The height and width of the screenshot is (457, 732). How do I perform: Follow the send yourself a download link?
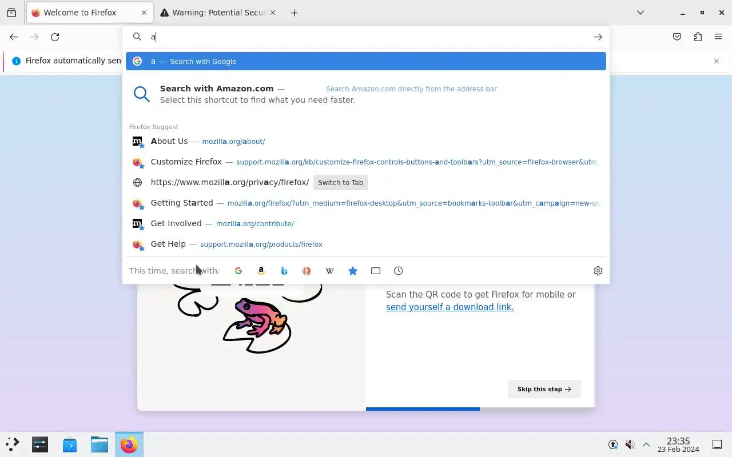pos(449,307)
